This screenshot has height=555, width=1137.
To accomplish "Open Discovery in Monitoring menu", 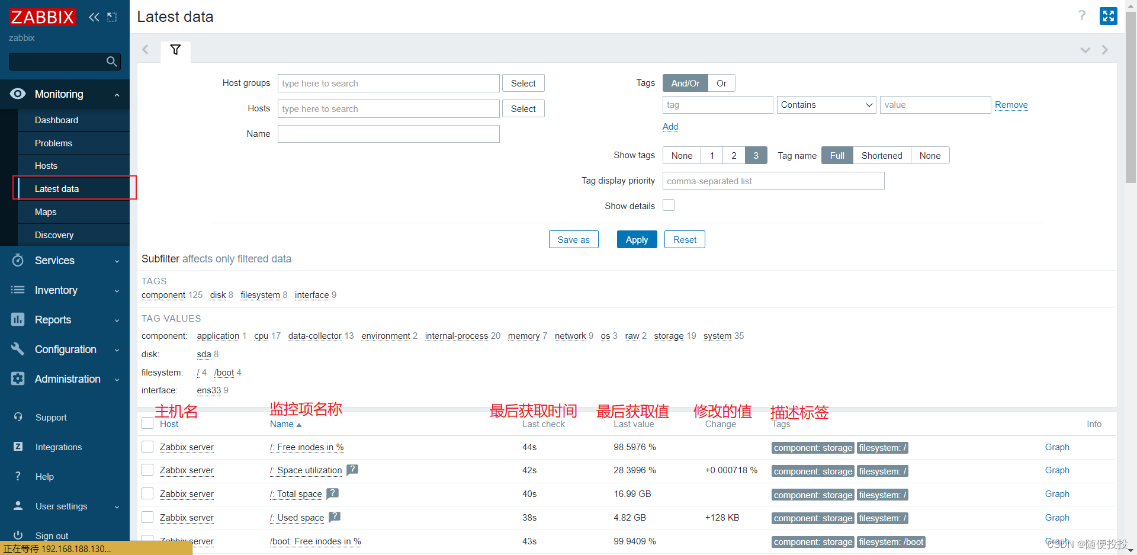I will pos(73,235).
